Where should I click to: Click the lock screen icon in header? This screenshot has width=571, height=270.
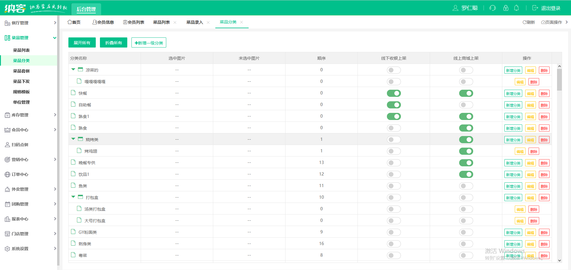coord(506,8)
